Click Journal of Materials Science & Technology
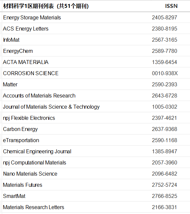The width and height of the screenshot is (190, 214). point(51,107)
